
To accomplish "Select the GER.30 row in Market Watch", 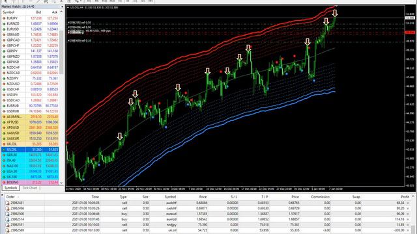I will pyautogui.click(x=30, y=155).
